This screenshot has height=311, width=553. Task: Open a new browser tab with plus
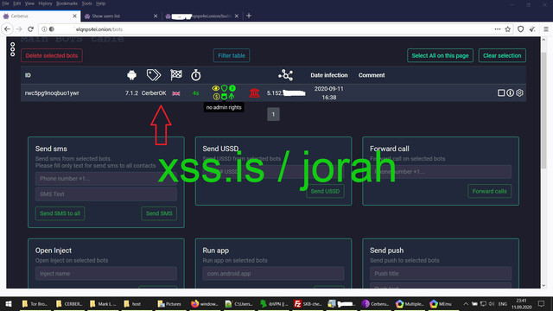click(x=249, y=16)
